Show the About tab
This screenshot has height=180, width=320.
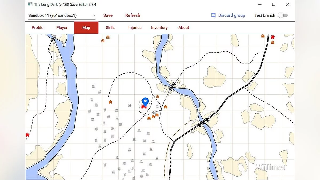[x=184, y=27]
